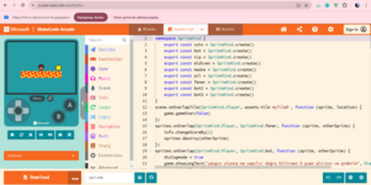Undo the last edit

point(328,178)
